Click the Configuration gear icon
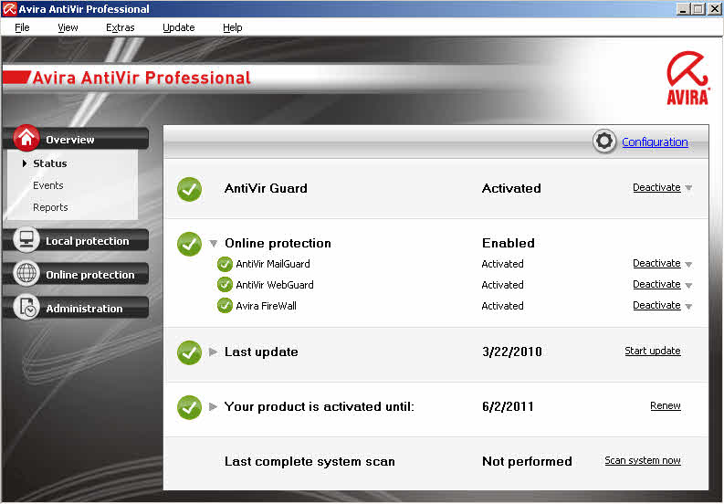724x504 pixels. (x=604, y=141)
